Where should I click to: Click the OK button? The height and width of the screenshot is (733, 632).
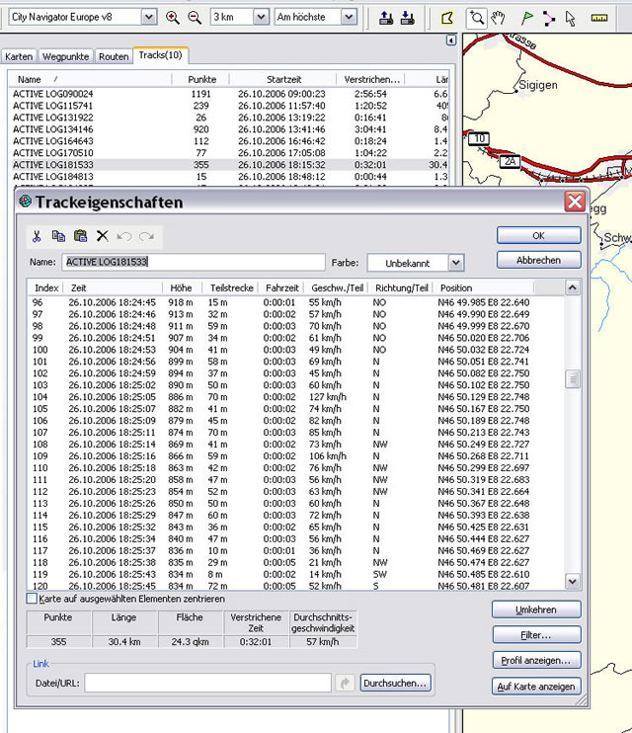[538, 235]
